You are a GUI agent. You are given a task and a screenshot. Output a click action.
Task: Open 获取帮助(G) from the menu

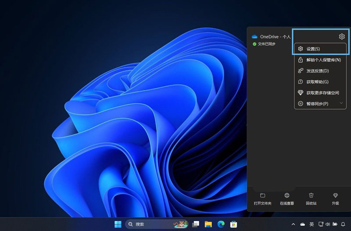pos(317,82)
